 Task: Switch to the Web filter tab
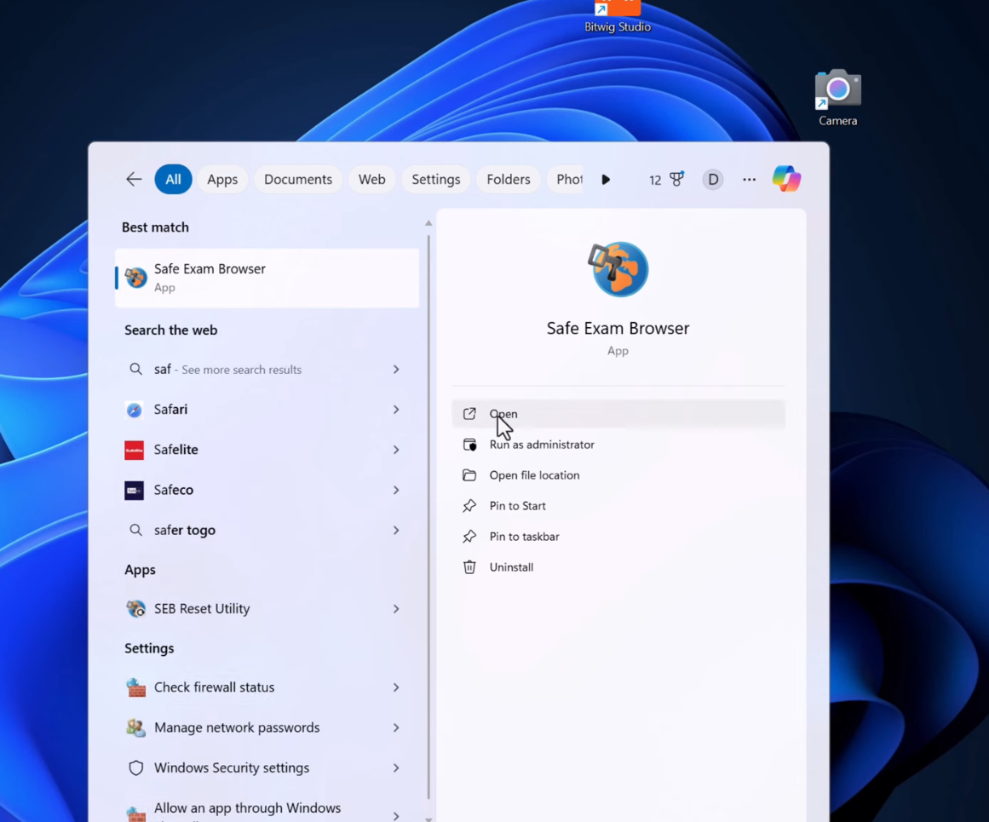tap(371, 179)
